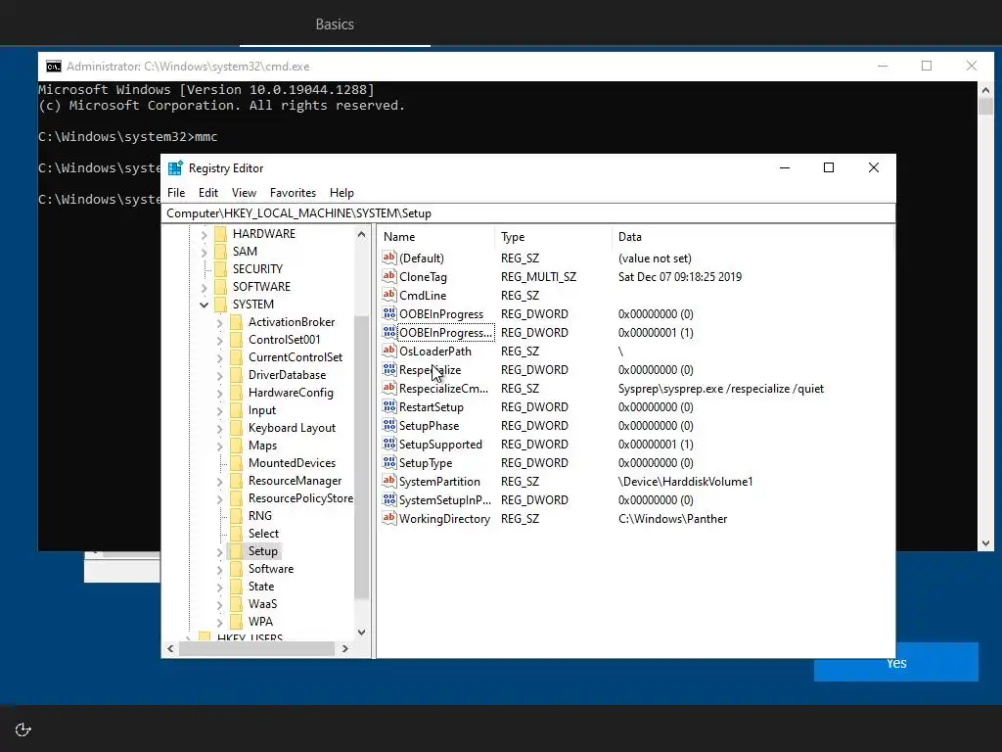Click data 'Sysprep\sysprep.exe /respecialize /quiet'
The height and width of the screenshot is (752, 1002).
(x=721, y=388)
